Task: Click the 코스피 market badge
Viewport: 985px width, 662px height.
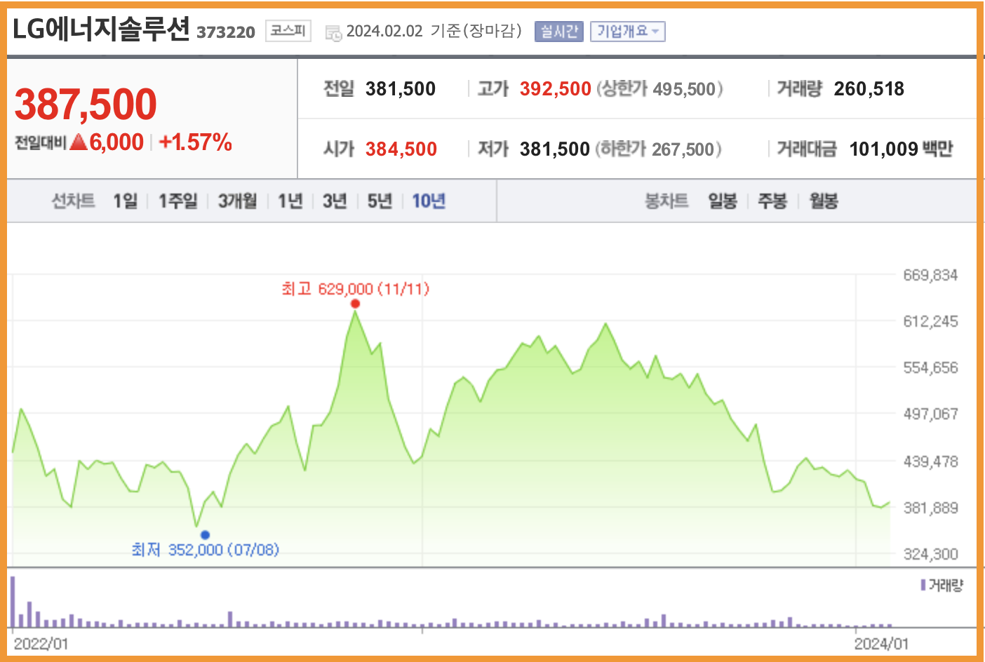Action: pyautogui.click(x=288, y=31)
